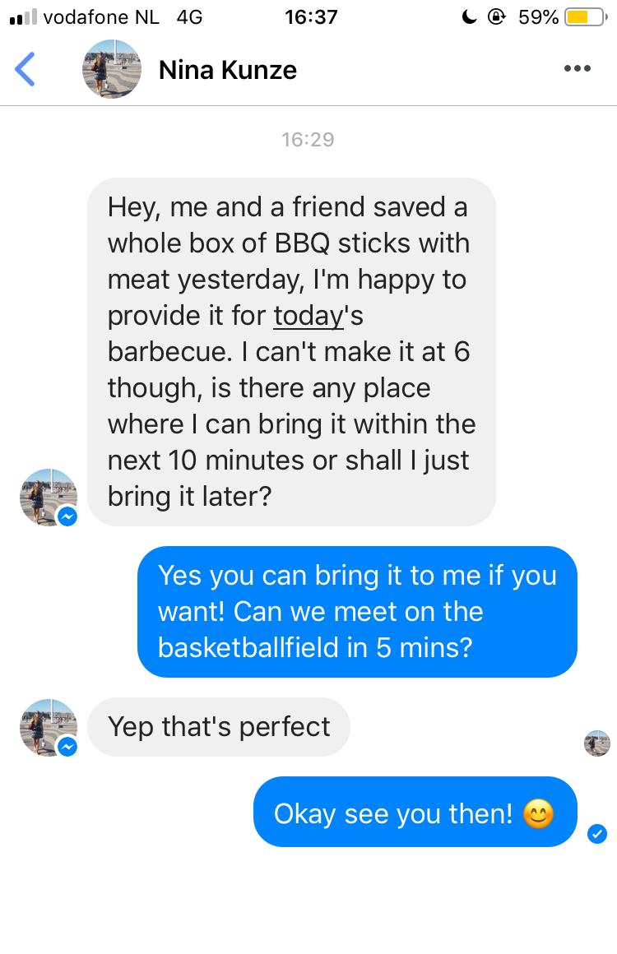The width and height of the screenshot is (617, 954).
Task: Open the three-dot more options menu
Action: (577, 69)
